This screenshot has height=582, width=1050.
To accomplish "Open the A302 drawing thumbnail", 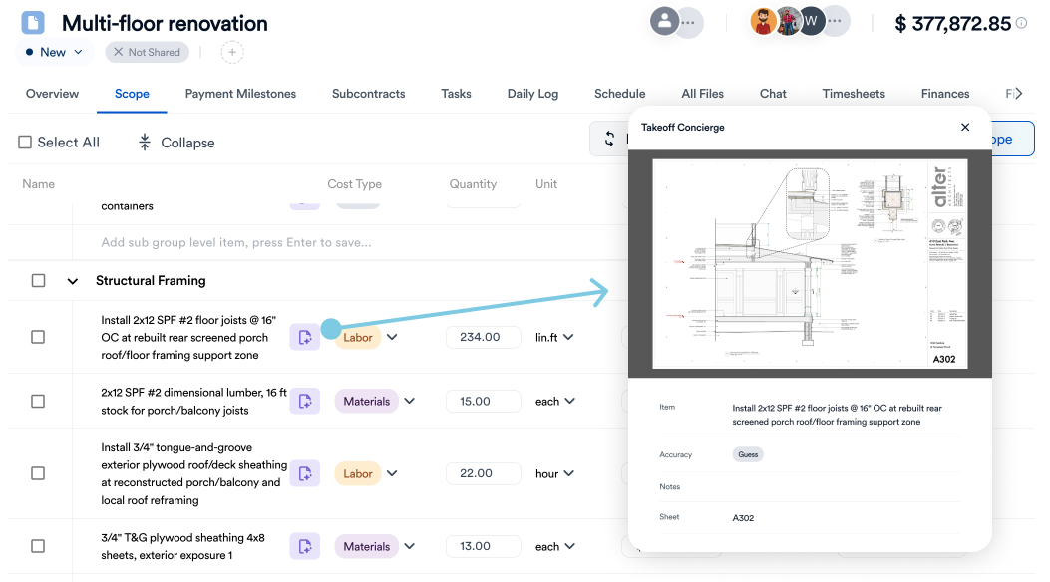I will [810, 263].
